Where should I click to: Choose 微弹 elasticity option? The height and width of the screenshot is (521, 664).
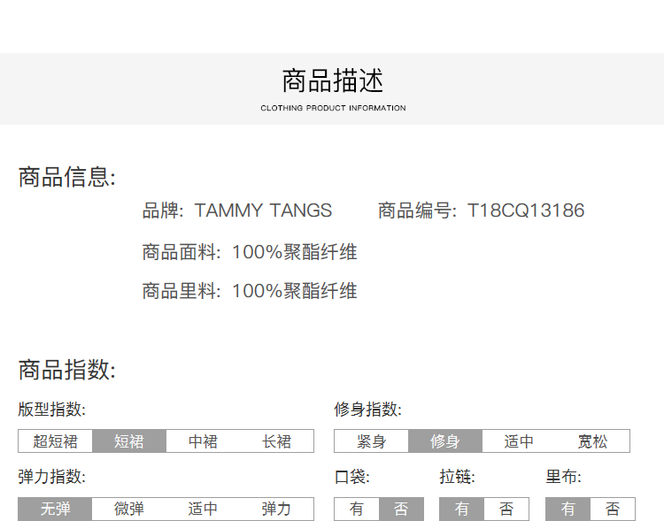[x=129, y=509]
